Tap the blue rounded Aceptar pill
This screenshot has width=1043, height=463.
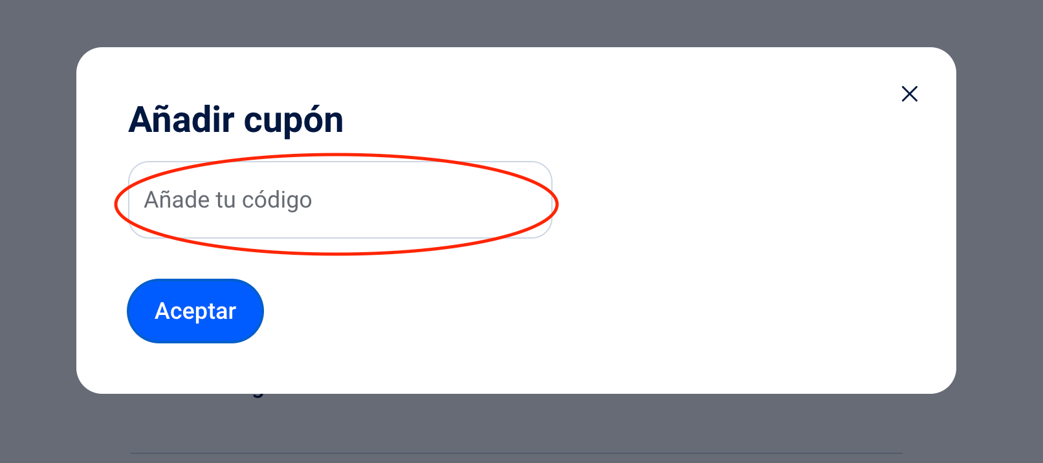[x=195, y=311]
